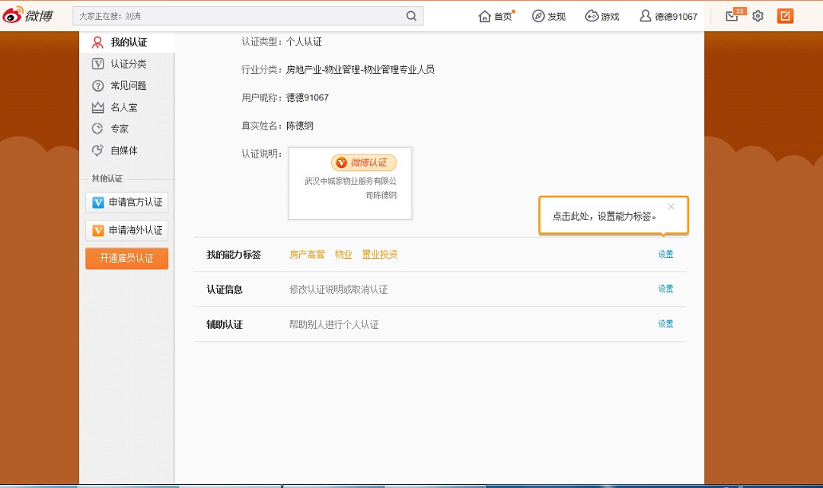Go to 首页 home in top navigation
The width and height of the screenshot is (823, 488).
point(495,16)
